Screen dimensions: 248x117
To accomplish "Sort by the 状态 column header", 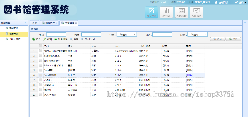I will click(x=173, y=46).
